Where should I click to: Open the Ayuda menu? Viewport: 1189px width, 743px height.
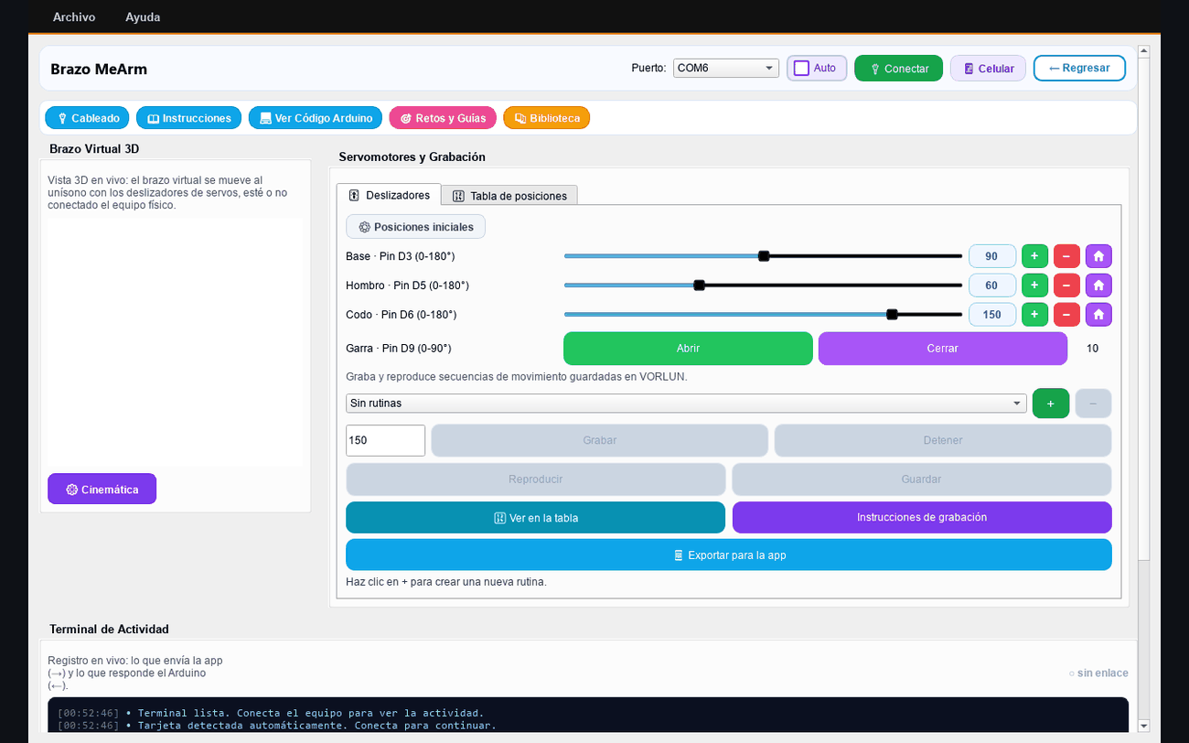tap(143, 17)
